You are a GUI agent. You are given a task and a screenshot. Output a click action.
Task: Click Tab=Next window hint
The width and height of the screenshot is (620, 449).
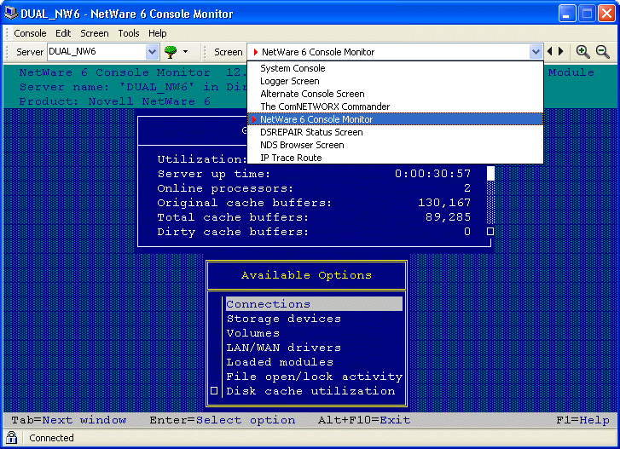tap(69, 420)
